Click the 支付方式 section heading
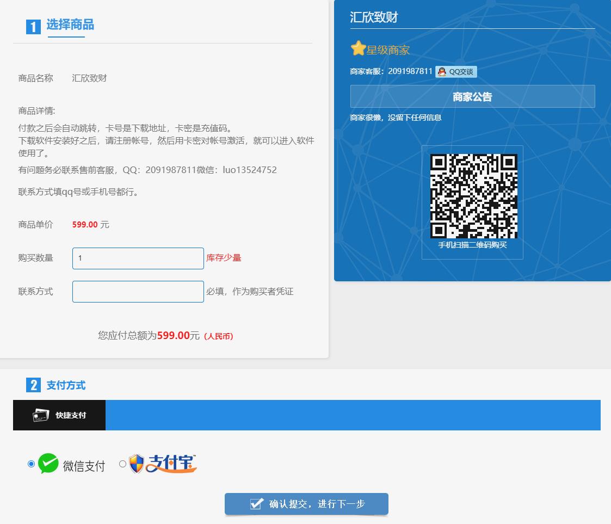The width and height of the screenshot is (611, 524). [66, 385]
